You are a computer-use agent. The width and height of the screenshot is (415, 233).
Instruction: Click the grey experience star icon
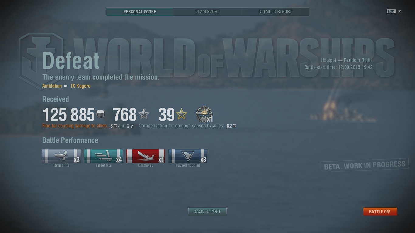click(x=144, y=114)
